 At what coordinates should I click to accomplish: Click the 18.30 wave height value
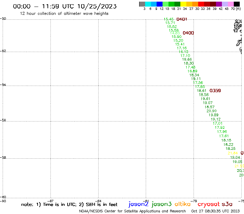tap(189, 63)
